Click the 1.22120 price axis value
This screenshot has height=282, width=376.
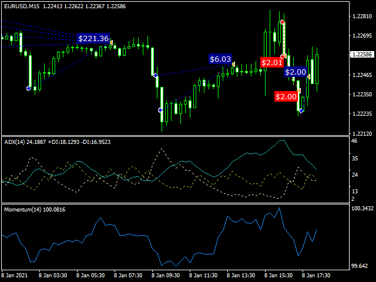click(362, 133)
